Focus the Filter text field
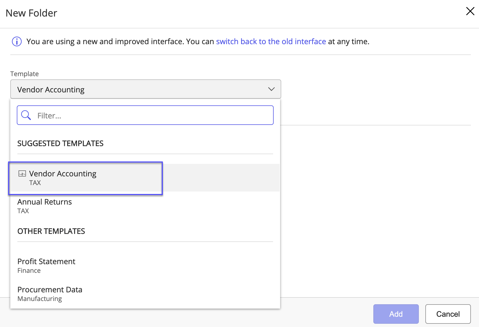The width and height of the screenshot is (479, 327). (x=152, y=115)
